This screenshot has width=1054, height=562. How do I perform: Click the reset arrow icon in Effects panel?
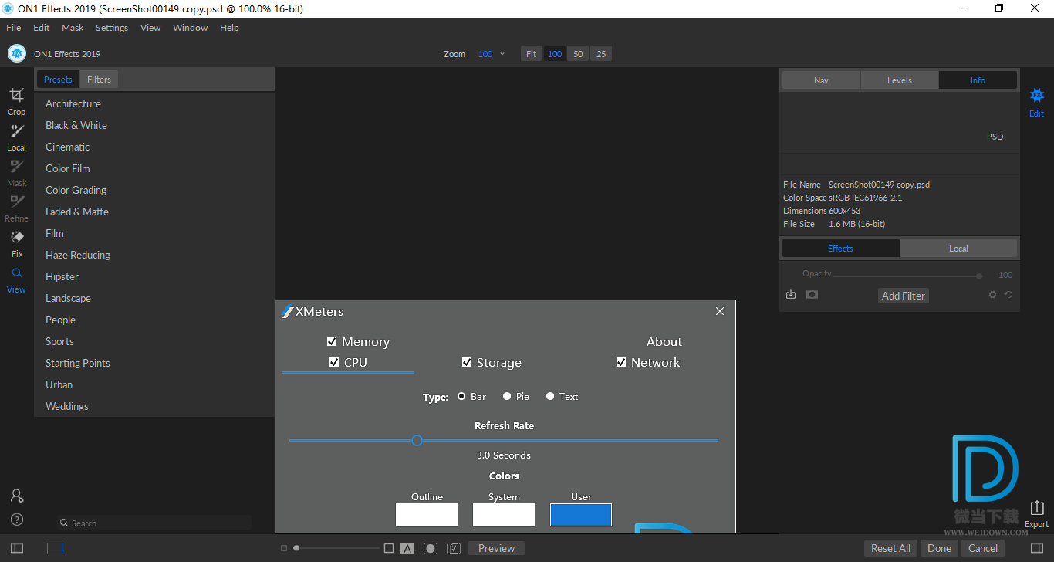click(1008, 295)
